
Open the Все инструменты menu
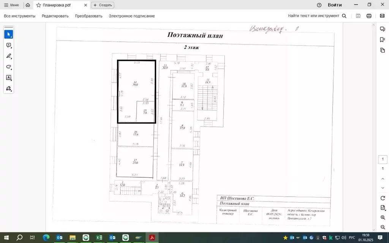pyautogui.click(x=20, y=16)
